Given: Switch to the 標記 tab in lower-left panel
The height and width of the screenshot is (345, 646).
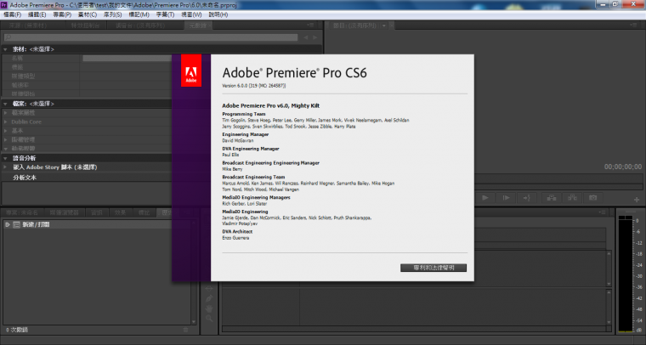Looking at the screenshot, I should coord(144,212).
